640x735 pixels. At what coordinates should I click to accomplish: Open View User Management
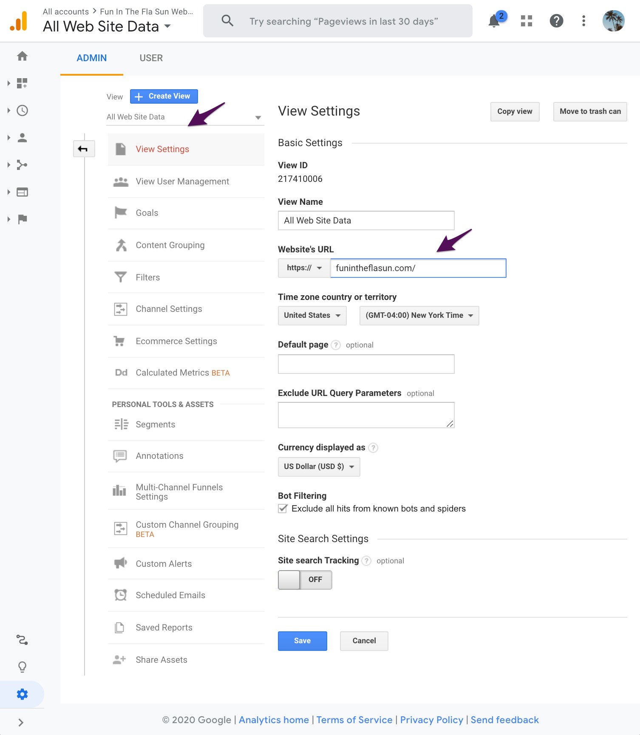coord(186,181)
